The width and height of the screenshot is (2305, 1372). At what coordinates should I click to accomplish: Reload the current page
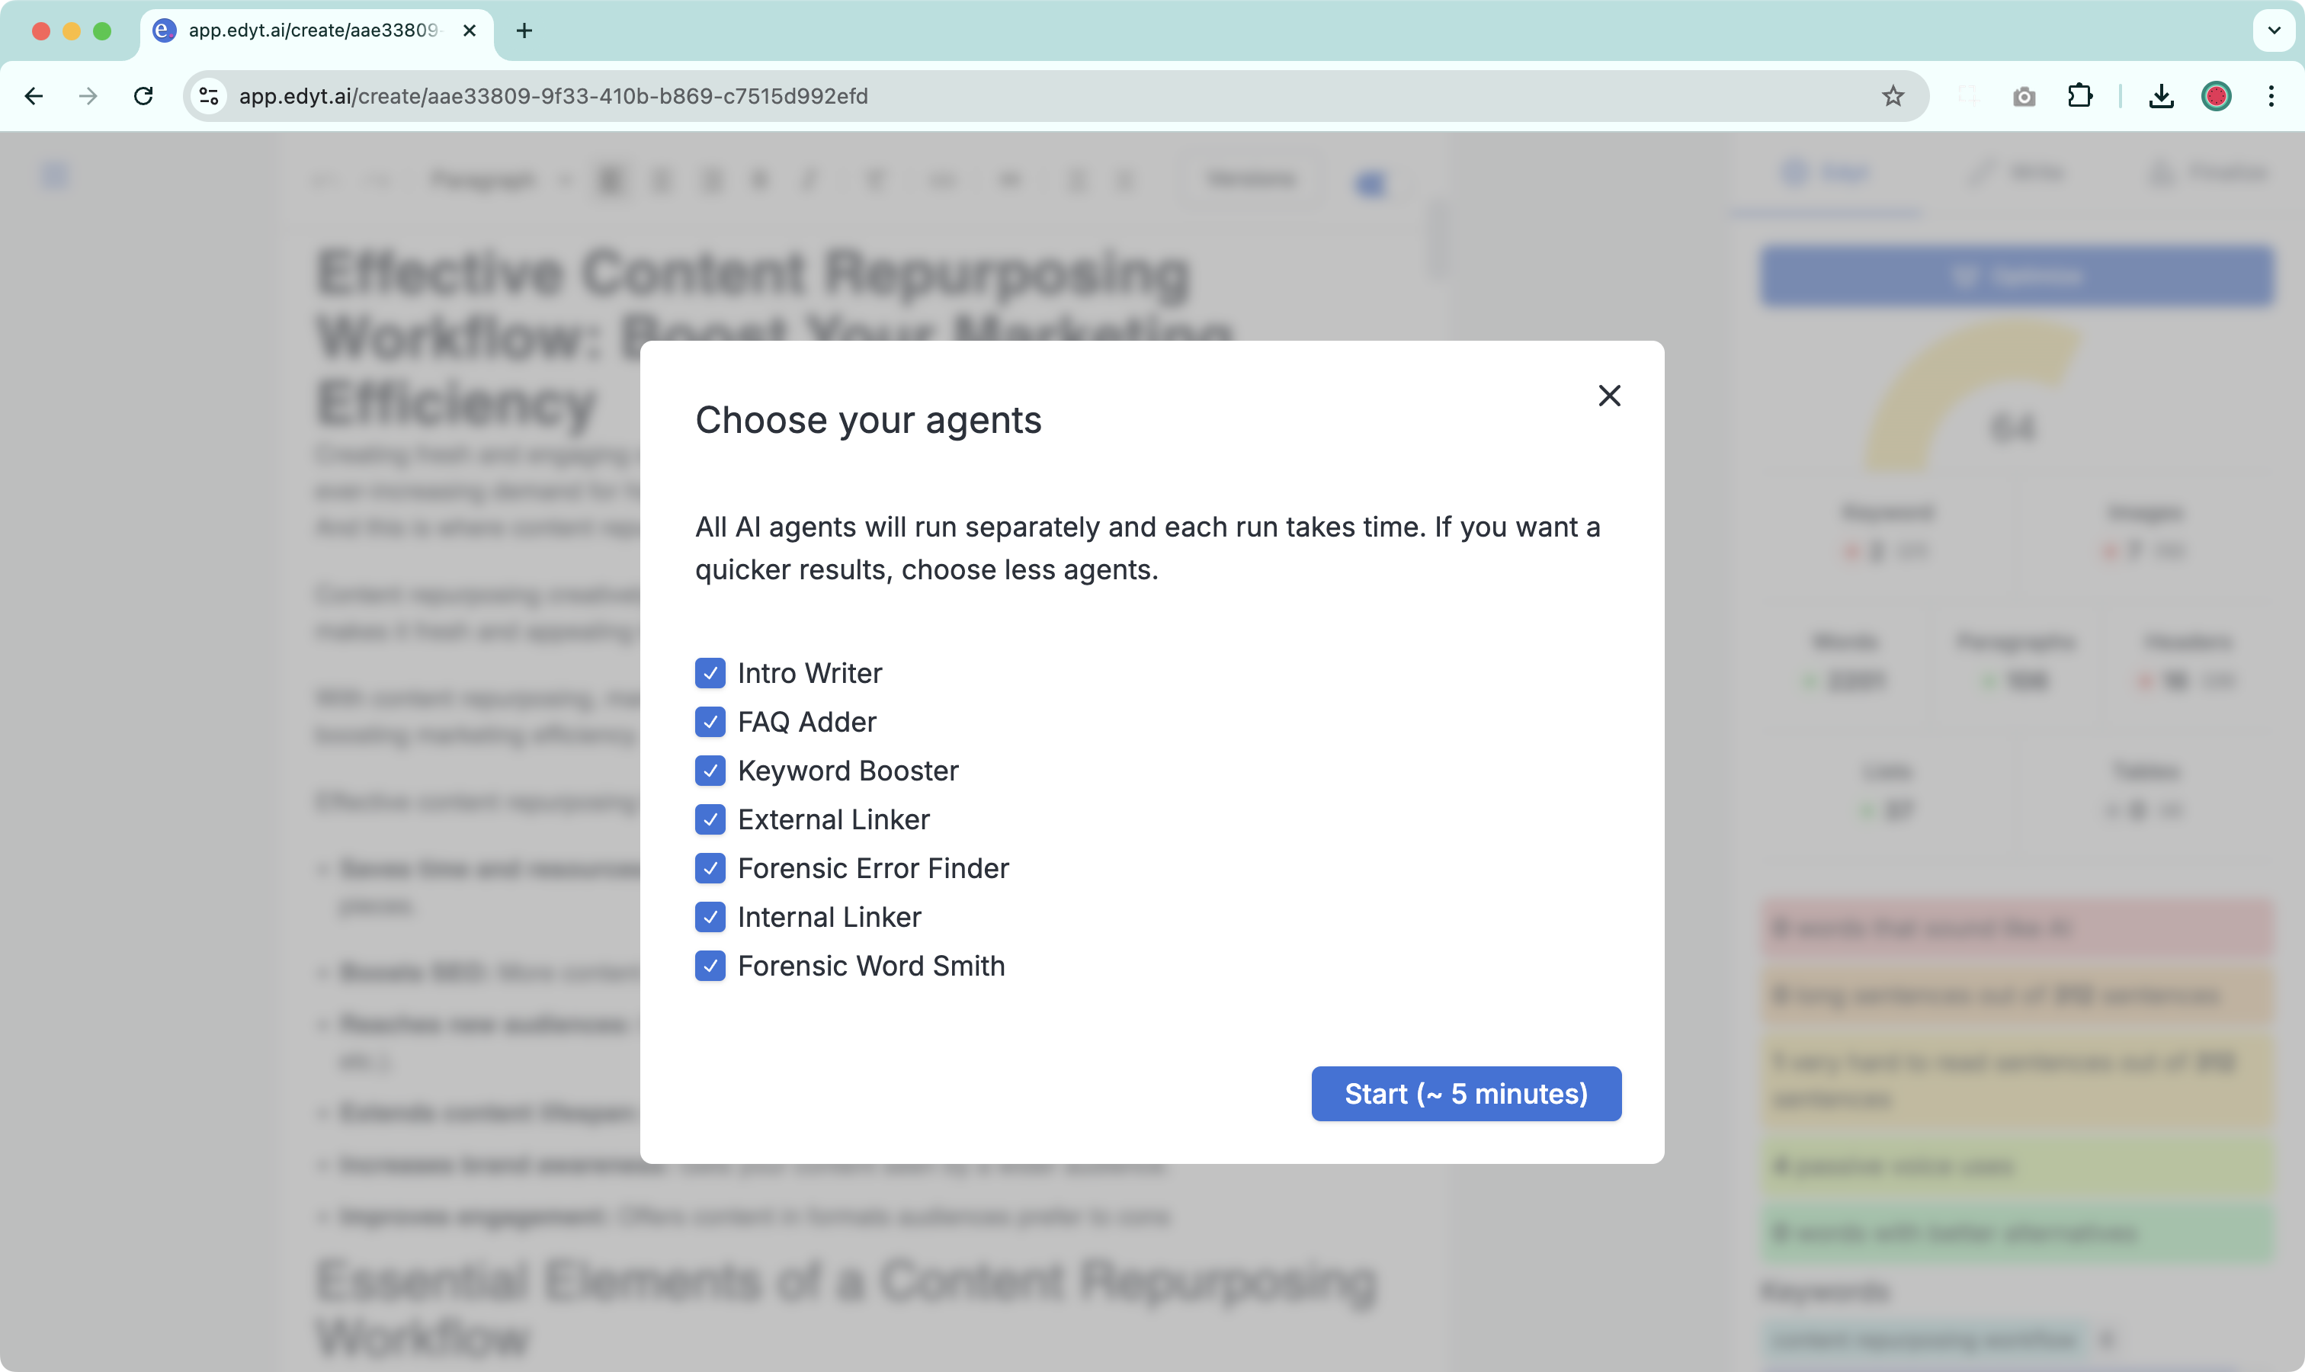143,95
